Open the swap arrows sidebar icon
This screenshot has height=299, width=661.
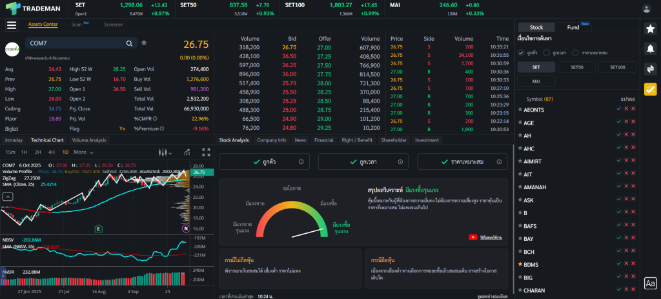point(650,69)
